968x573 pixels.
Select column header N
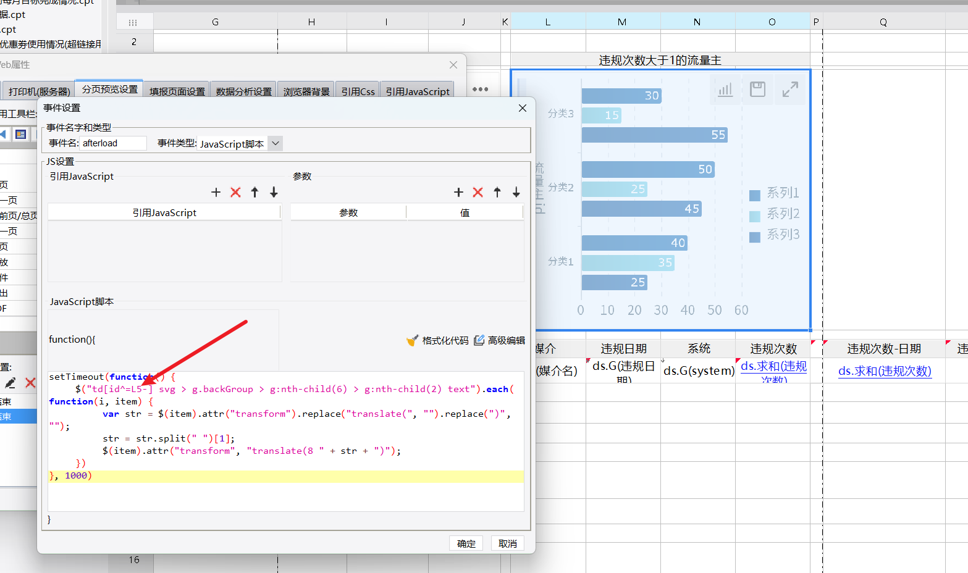[697, 22]
